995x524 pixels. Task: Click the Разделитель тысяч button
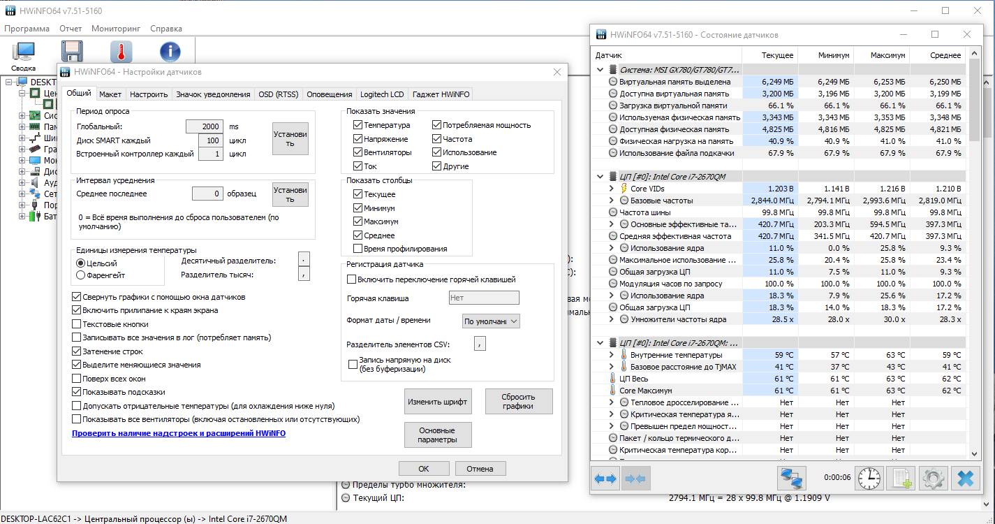(x=304, y=274)
